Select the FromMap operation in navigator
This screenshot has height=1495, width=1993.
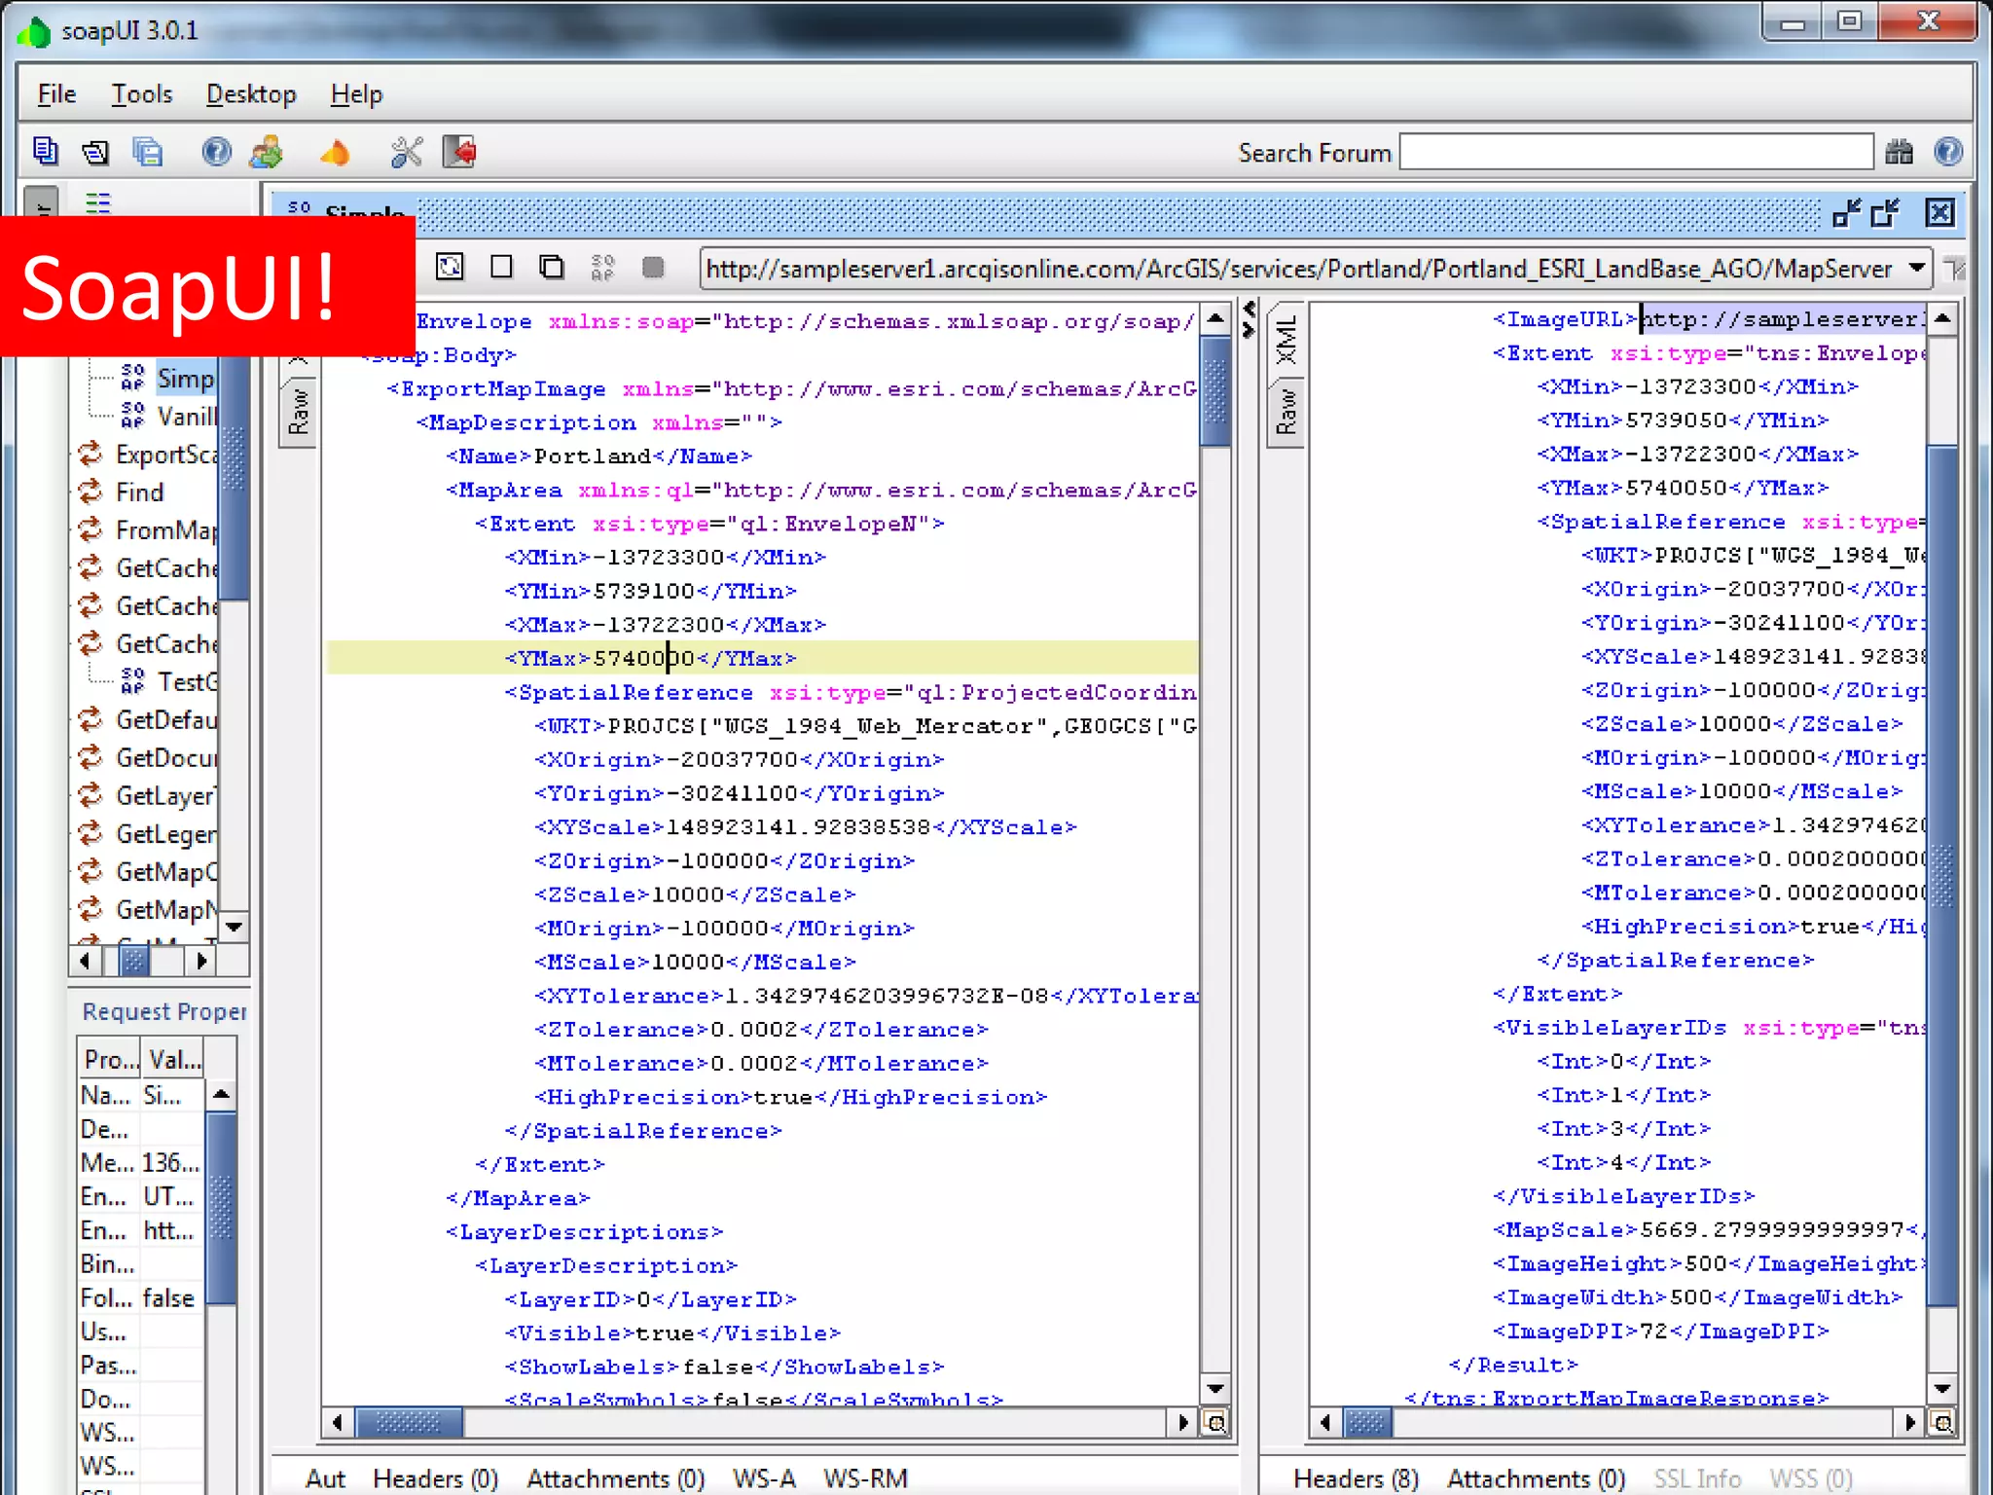click(x=148, y=530)
